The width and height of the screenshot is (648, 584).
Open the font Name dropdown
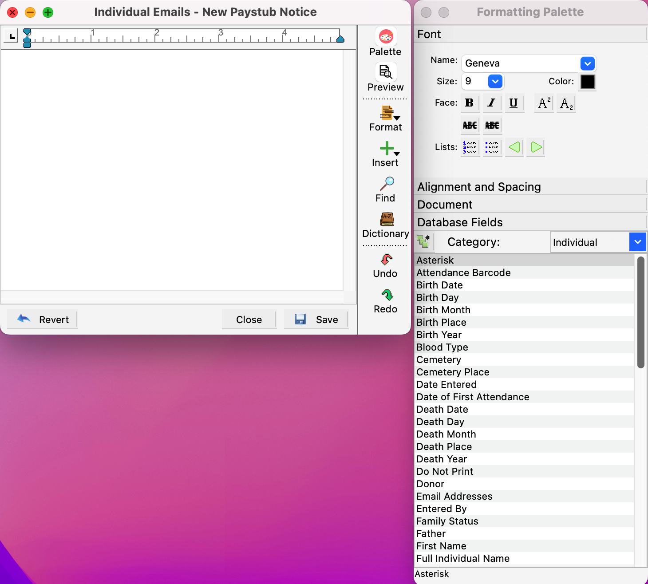point(587,64)
